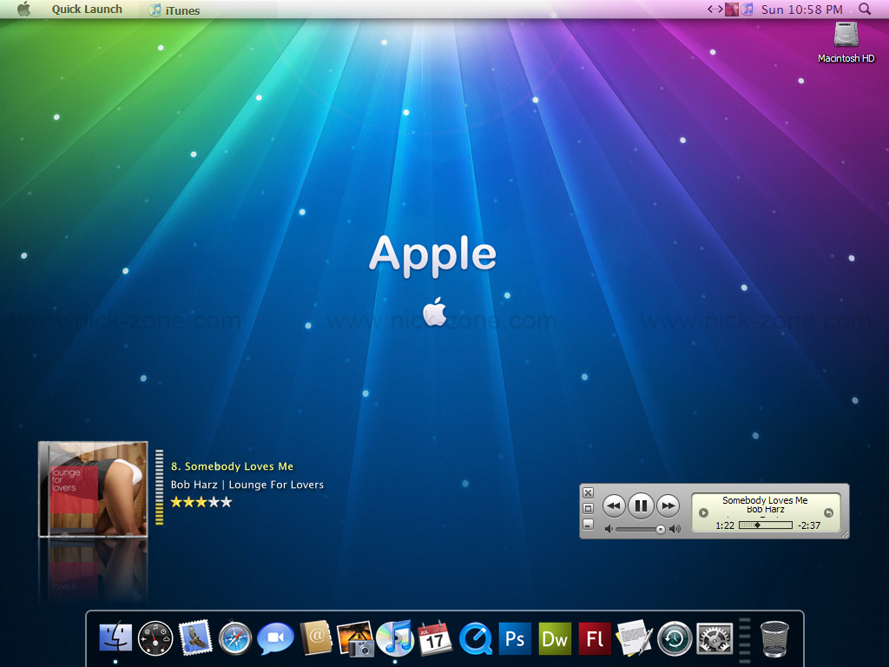Launch QuickTime Player from dock
This screenshot has height=667, width=889.
point(475,638)
